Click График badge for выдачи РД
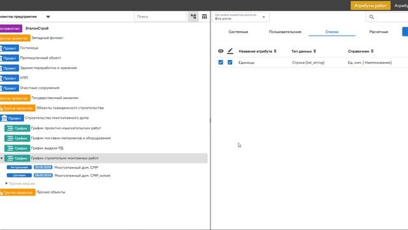This screenshot has width=408, height=230. click(17, 148)
